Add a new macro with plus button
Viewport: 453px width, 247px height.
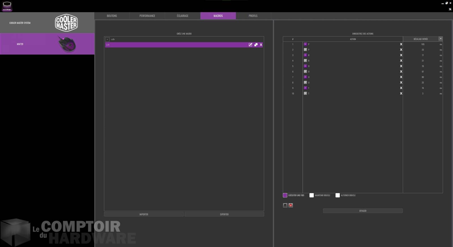point(107,39)
